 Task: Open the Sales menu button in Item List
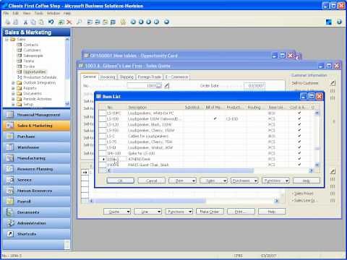(x=213, y=181)
